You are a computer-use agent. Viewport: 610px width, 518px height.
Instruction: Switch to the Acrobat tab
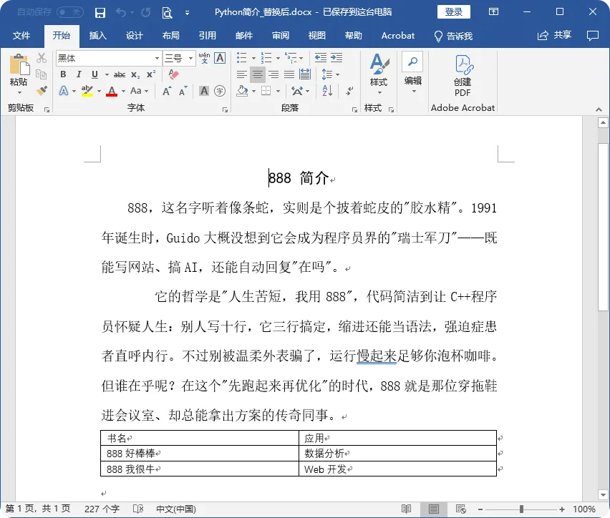[397, 36]
